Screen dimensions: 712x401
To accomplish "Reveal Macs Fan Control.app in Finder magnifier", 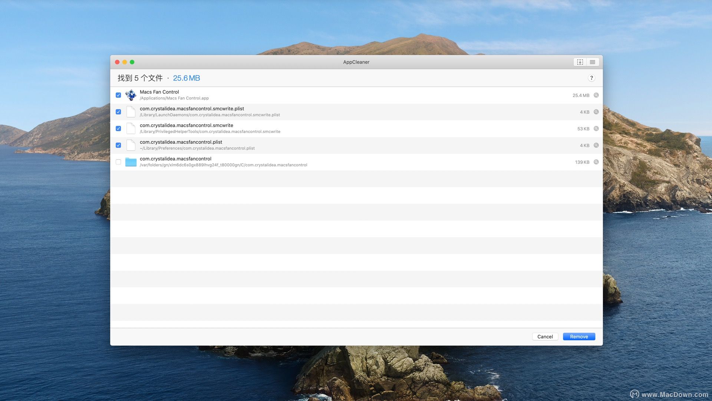I will 596,95.
